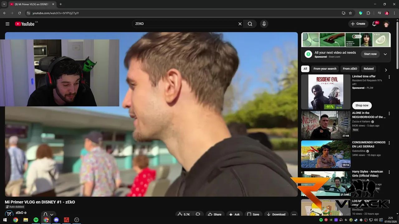Download the video
The height and width of the screenshot is (224, 399).
click(x=276, y=214)
